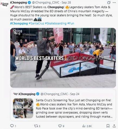This screenshot has height=129, width=118.
Task: Play the World's Best Skaters video
Action: 63,58
